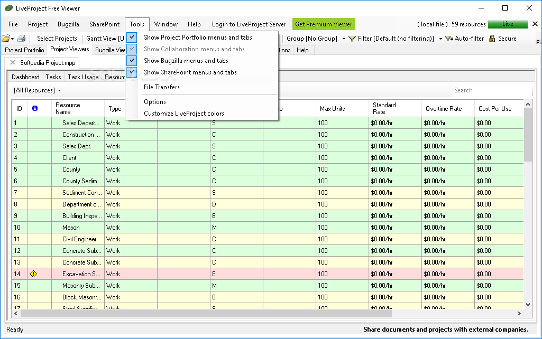This screenshot has width=542, height=339.
Task: Click the Overtime Rate column header
Action: coord(448,108)
